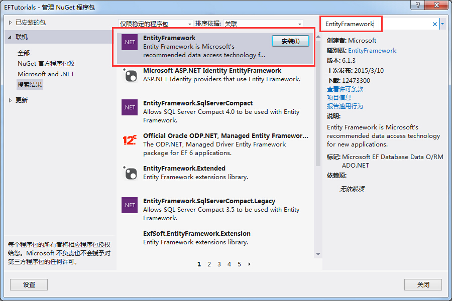
Task: Click the package list scrollbar thumb
Action: [x=318, y=103]
